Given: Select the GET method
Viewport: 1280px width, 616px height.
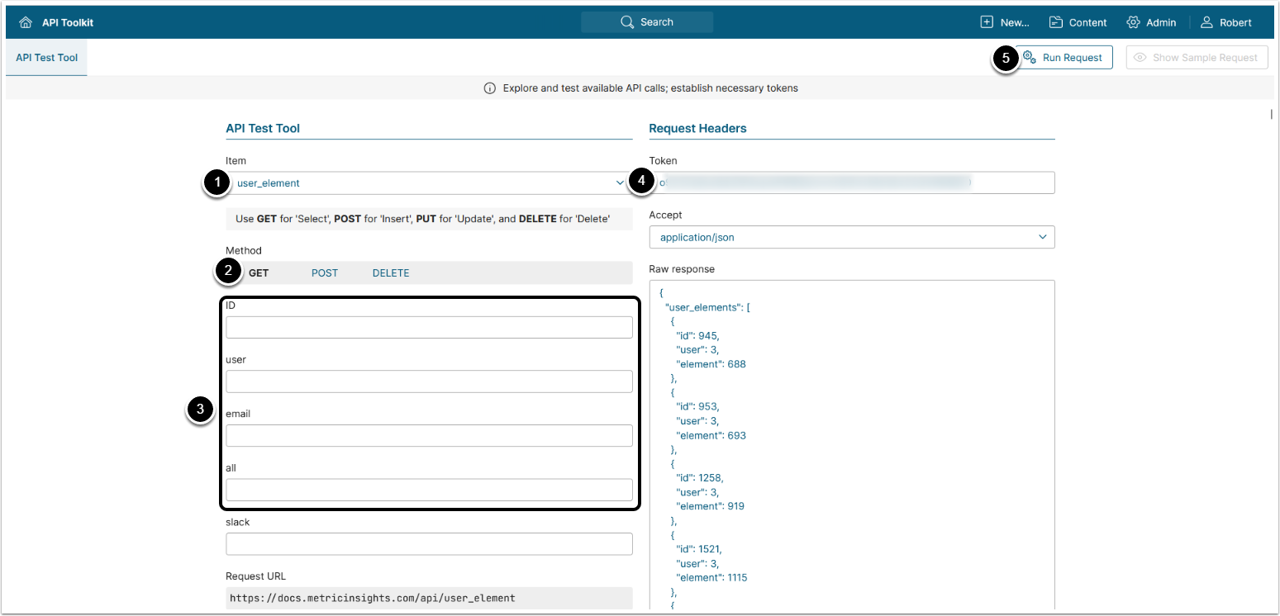Looking at the screenshot, I should (259, 273).
